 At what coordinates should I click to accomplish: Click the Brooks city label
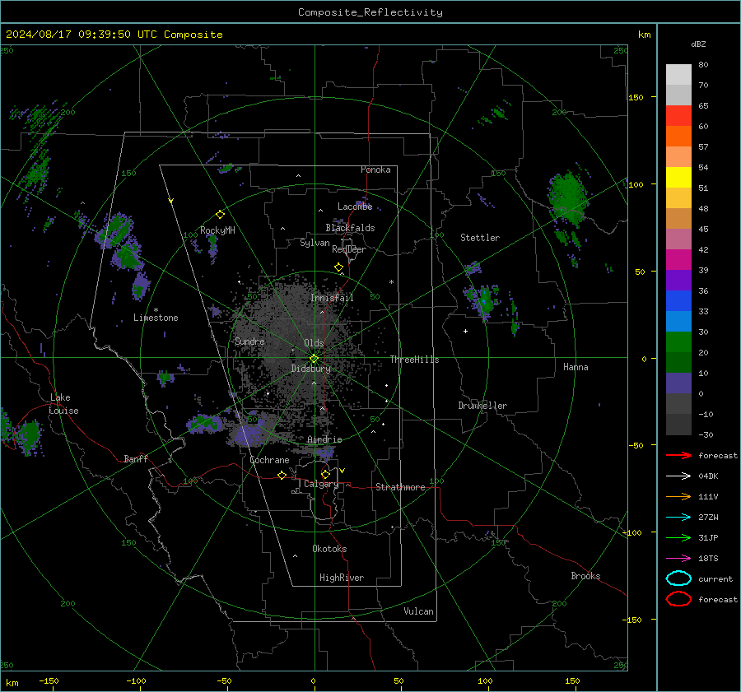585,576
